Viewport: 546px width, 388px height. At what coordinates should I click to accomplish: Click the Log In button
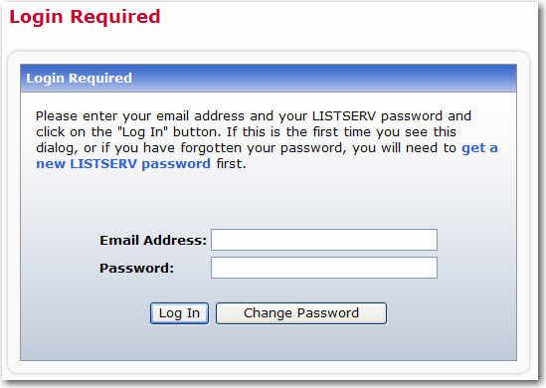pyautogui.click(x=179, y=313)
